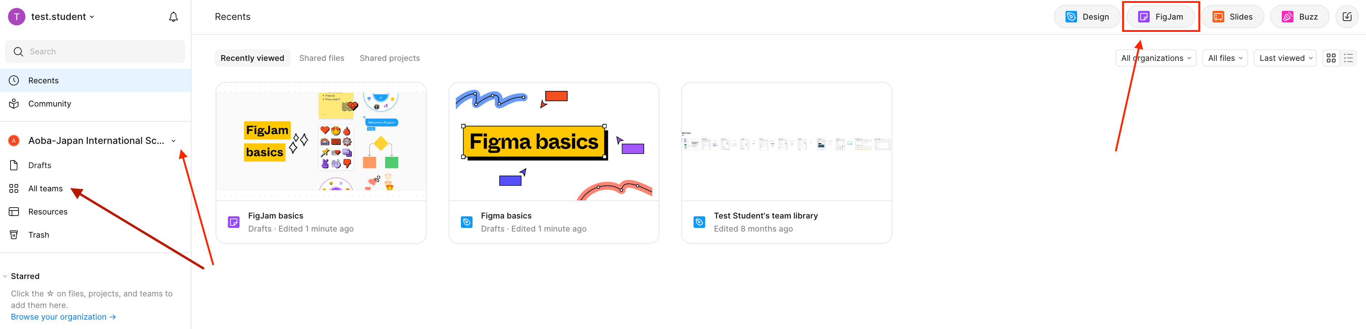1366x329 pixels.
Task: Expand the test.student account menu
Action: (x=62, y=17)
